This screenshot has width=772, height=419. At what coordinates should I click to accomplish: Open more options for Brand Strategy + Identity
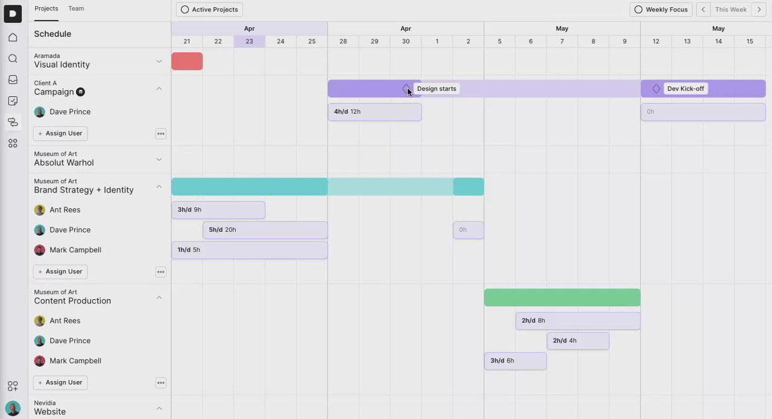click(x=160, y=272)
